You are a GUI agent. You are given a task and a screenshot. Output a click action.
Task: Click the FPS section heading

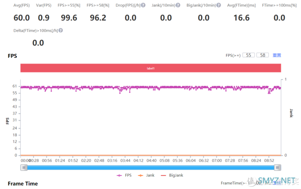coord(12,56)
